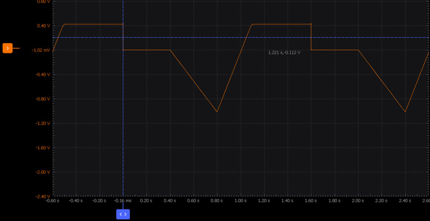The width and height of the screenshot is (430, 221).
Task: Click the waveform falling edge at 1.60 s
Action: tap(311, 37)
